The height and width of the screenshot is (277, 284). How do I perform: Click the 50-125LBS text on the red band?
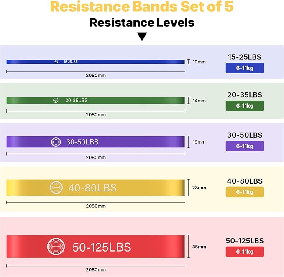[x=102, y=247]
